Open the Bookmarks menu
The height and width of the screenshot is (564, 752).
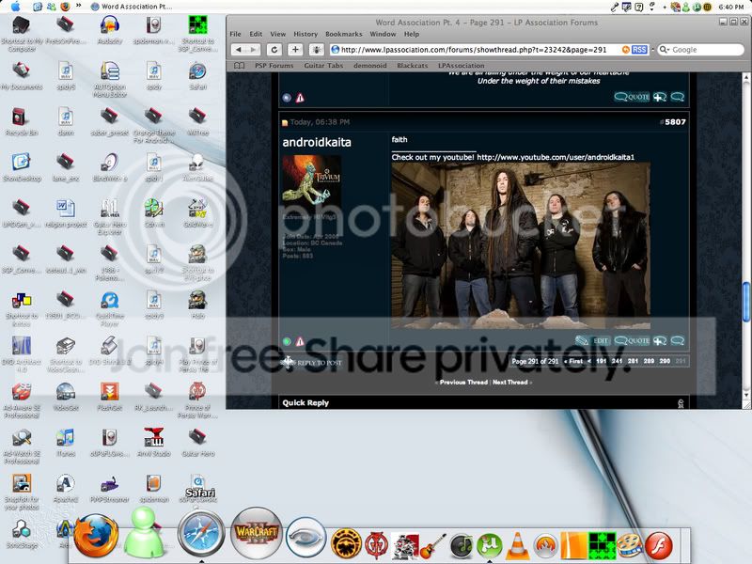point(343,34)
